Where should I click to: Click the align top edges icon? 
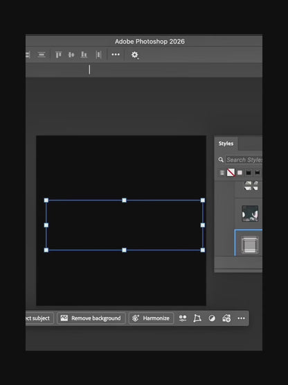pyautogui.click(x=58, y=55)
